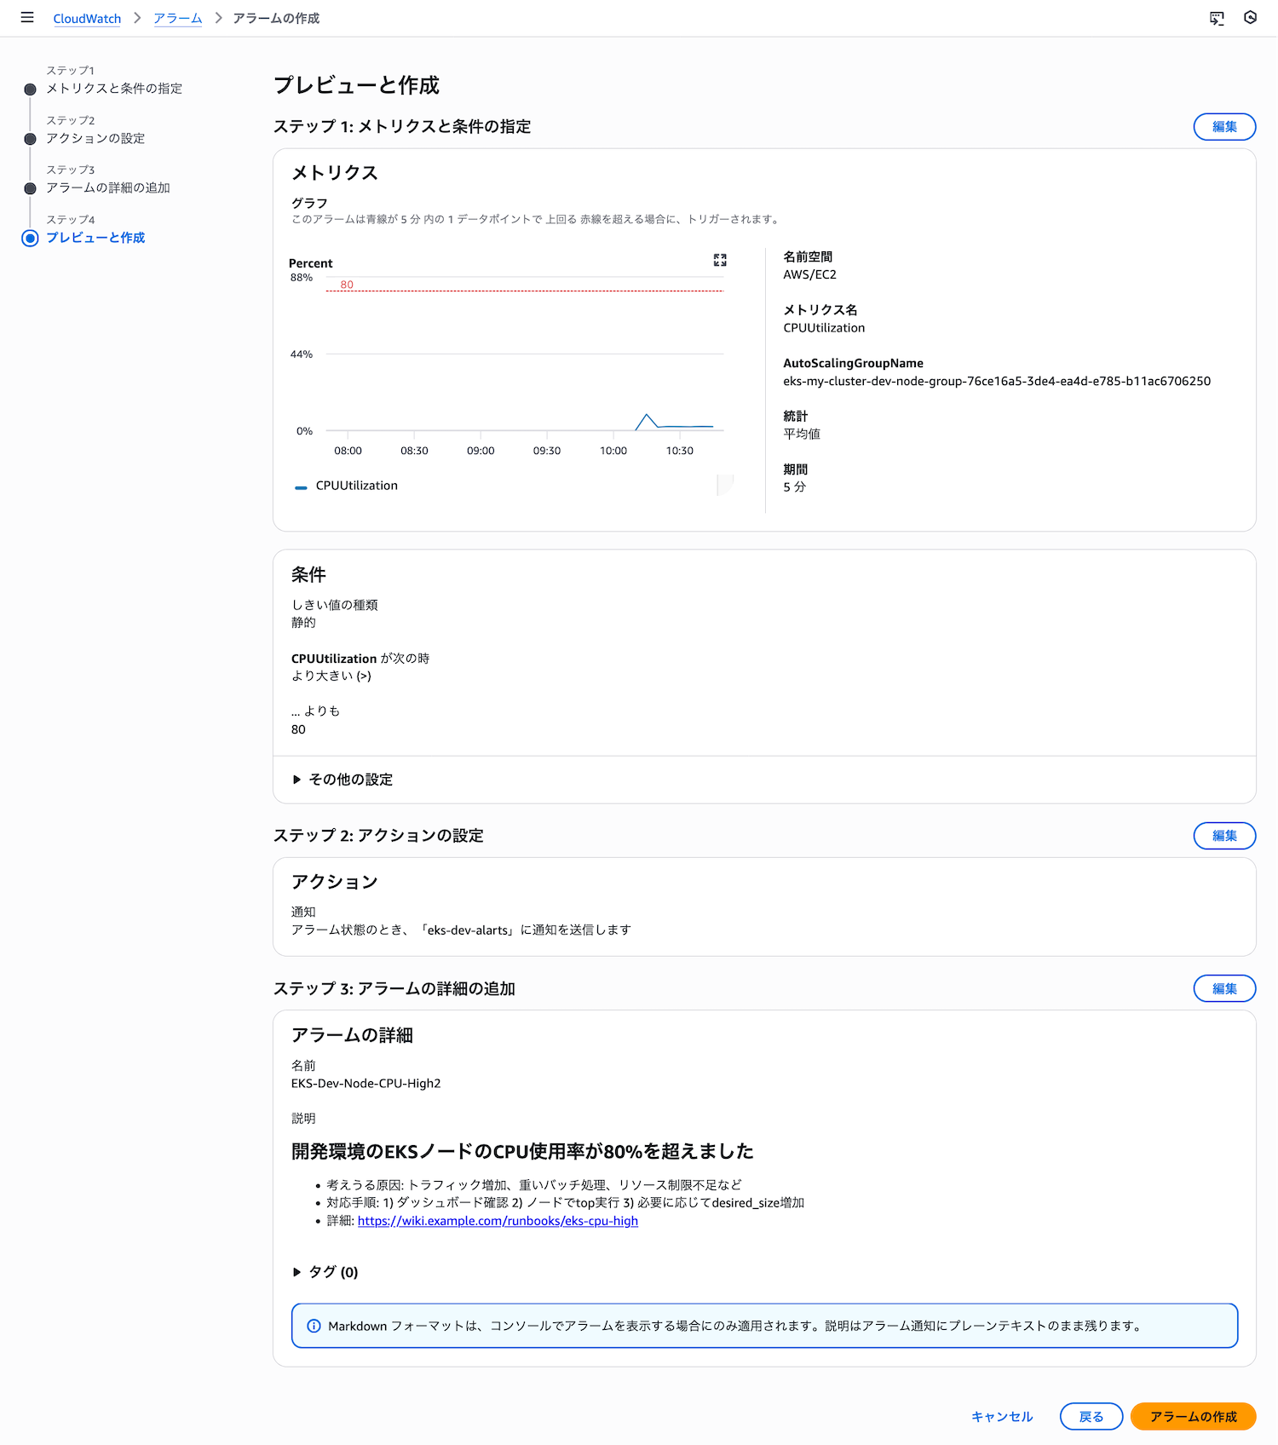Go to step メトリクスと条件の指定 in the sidebar
The image size is (1278, 1445).
pyautogui.click(x=114, y=89)
